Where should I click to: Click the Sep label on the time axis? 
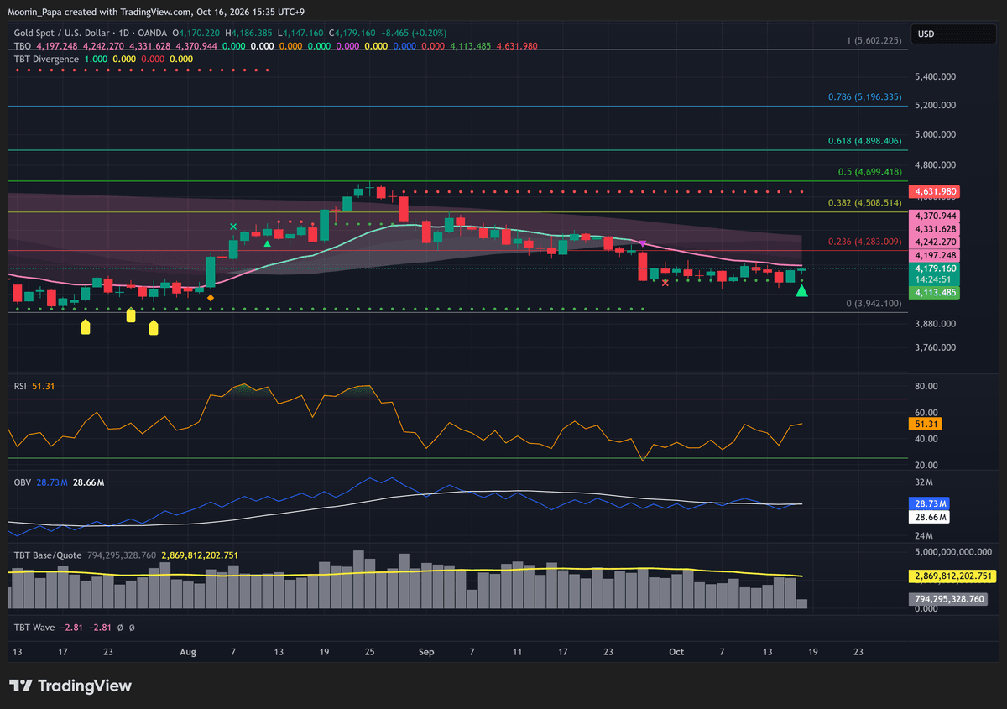tap(426, 651)
